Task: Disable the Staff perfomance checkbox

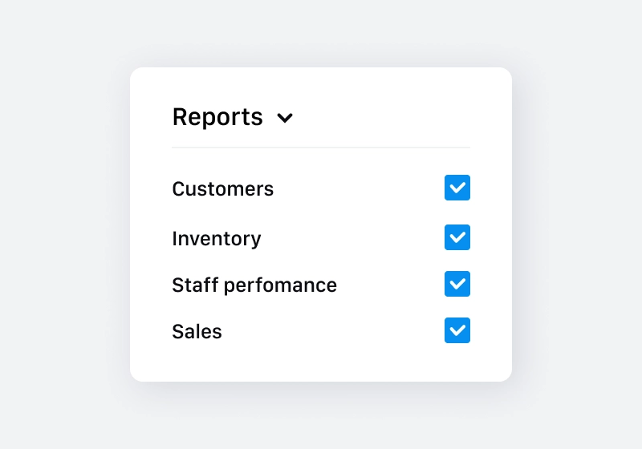Action: click(457, 284)
